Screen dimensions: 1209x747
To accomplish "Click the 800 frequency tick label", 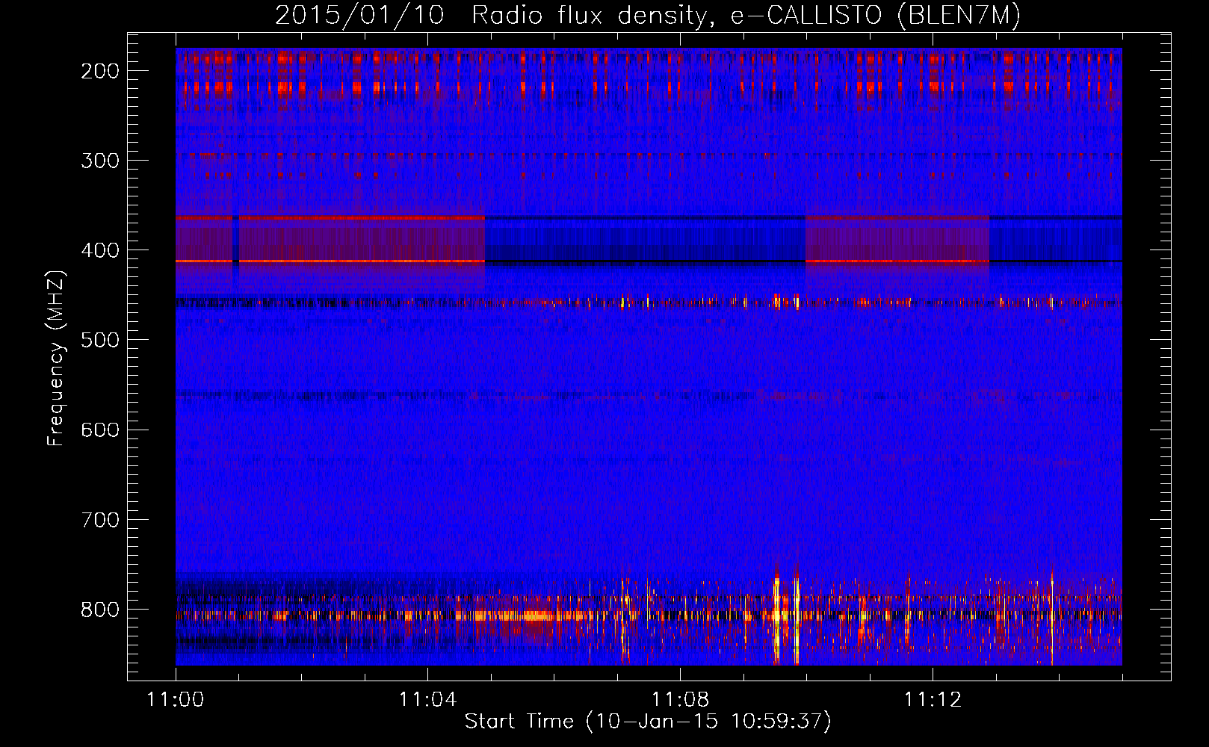I will coord(100,609).
